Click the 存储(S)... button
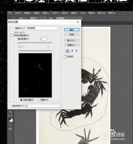 tap(72, 45)
